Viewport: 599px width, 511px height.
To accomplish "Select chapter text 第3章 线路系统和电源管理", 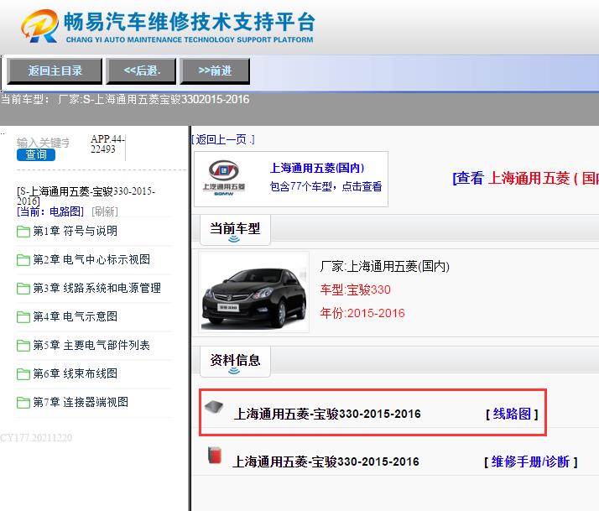I will (x=96, y=288).
